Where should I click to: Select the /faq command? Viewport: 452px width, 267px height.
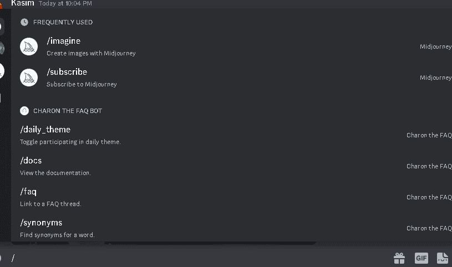[232, 197]
